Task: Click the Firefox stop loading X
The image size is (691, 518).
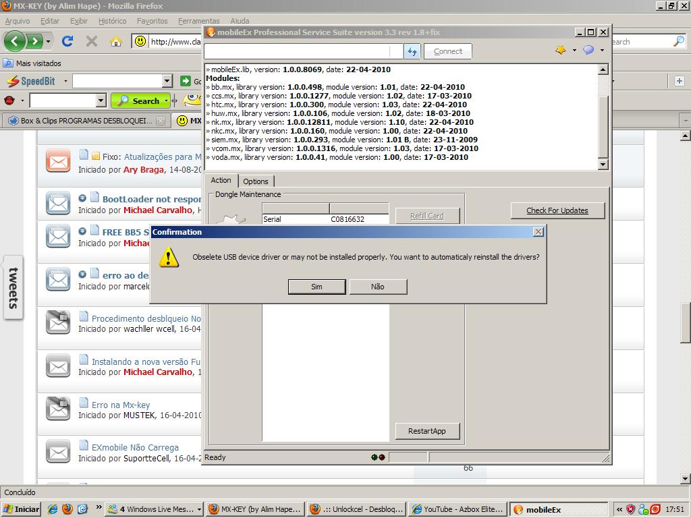Action: [x=92, y=41]
